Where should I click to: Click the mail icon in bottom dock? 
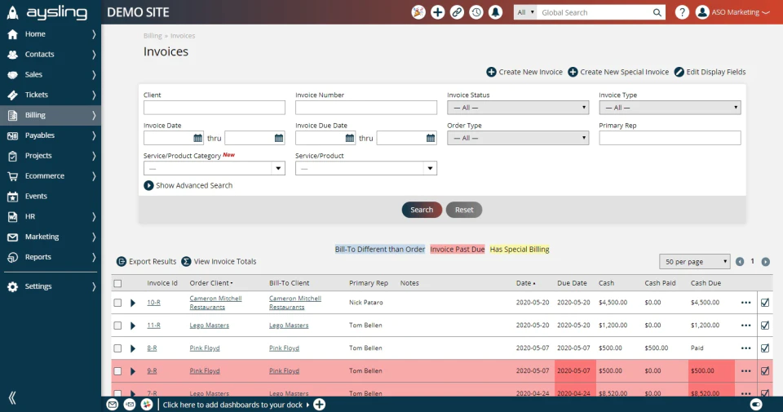pos(113,405)
